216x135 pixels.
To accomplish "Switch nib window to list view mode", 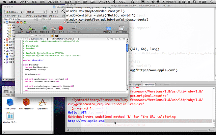I will point(11,92).
